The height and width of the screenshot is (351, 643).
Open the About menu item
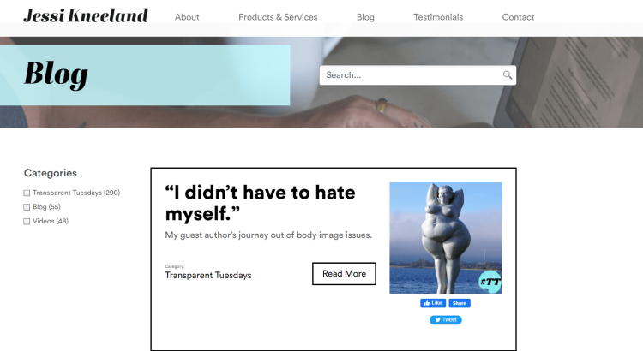187,17
